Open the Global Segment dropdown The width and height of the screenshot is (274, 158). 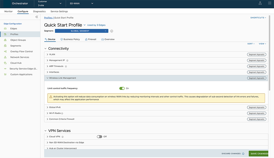click(x=81, y=31)
